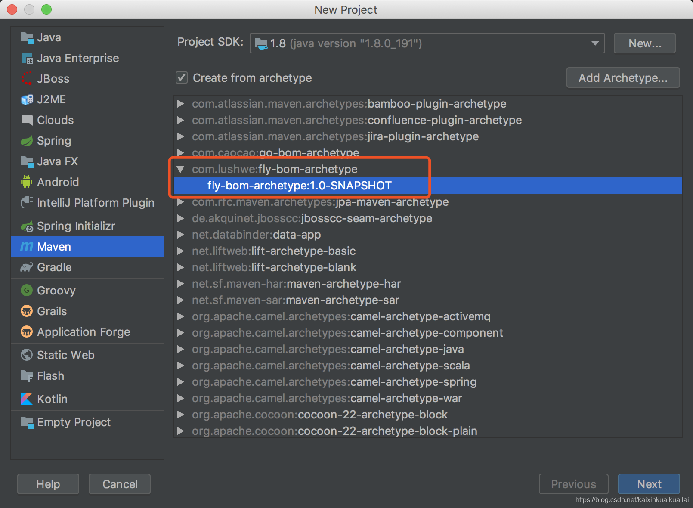This screenshot has width=693, height=508.
Task: Select Kotlin project type
Action: [x=87, y=399]
